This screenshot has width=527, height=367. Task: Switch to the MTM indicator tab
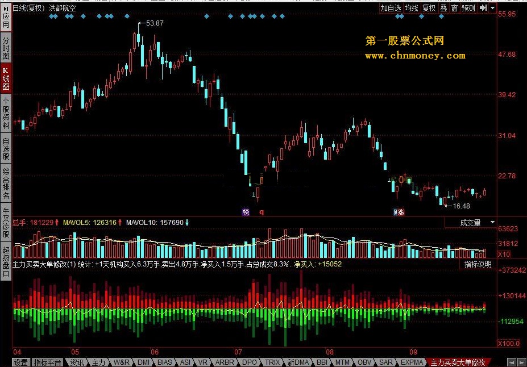pyautogui.click(x=342, y=362)
